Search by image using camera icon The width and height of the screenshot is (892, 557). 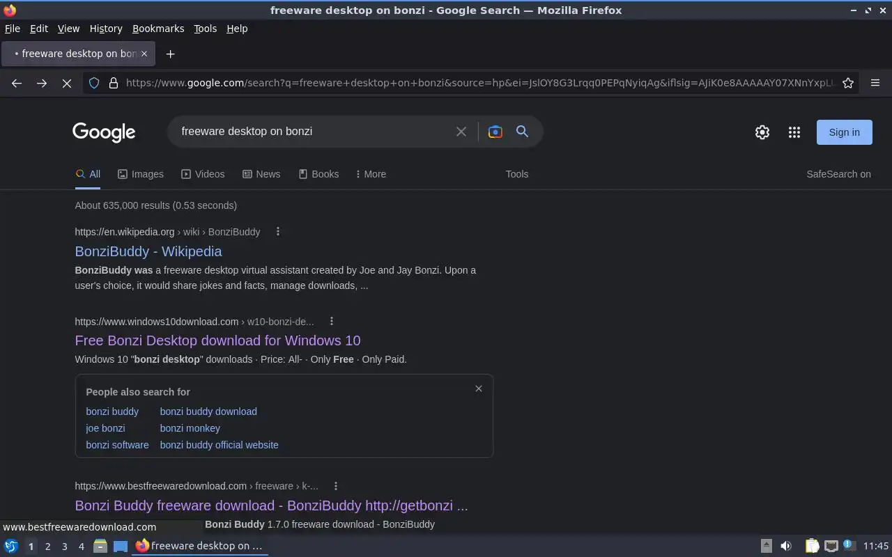coord(495,132)
